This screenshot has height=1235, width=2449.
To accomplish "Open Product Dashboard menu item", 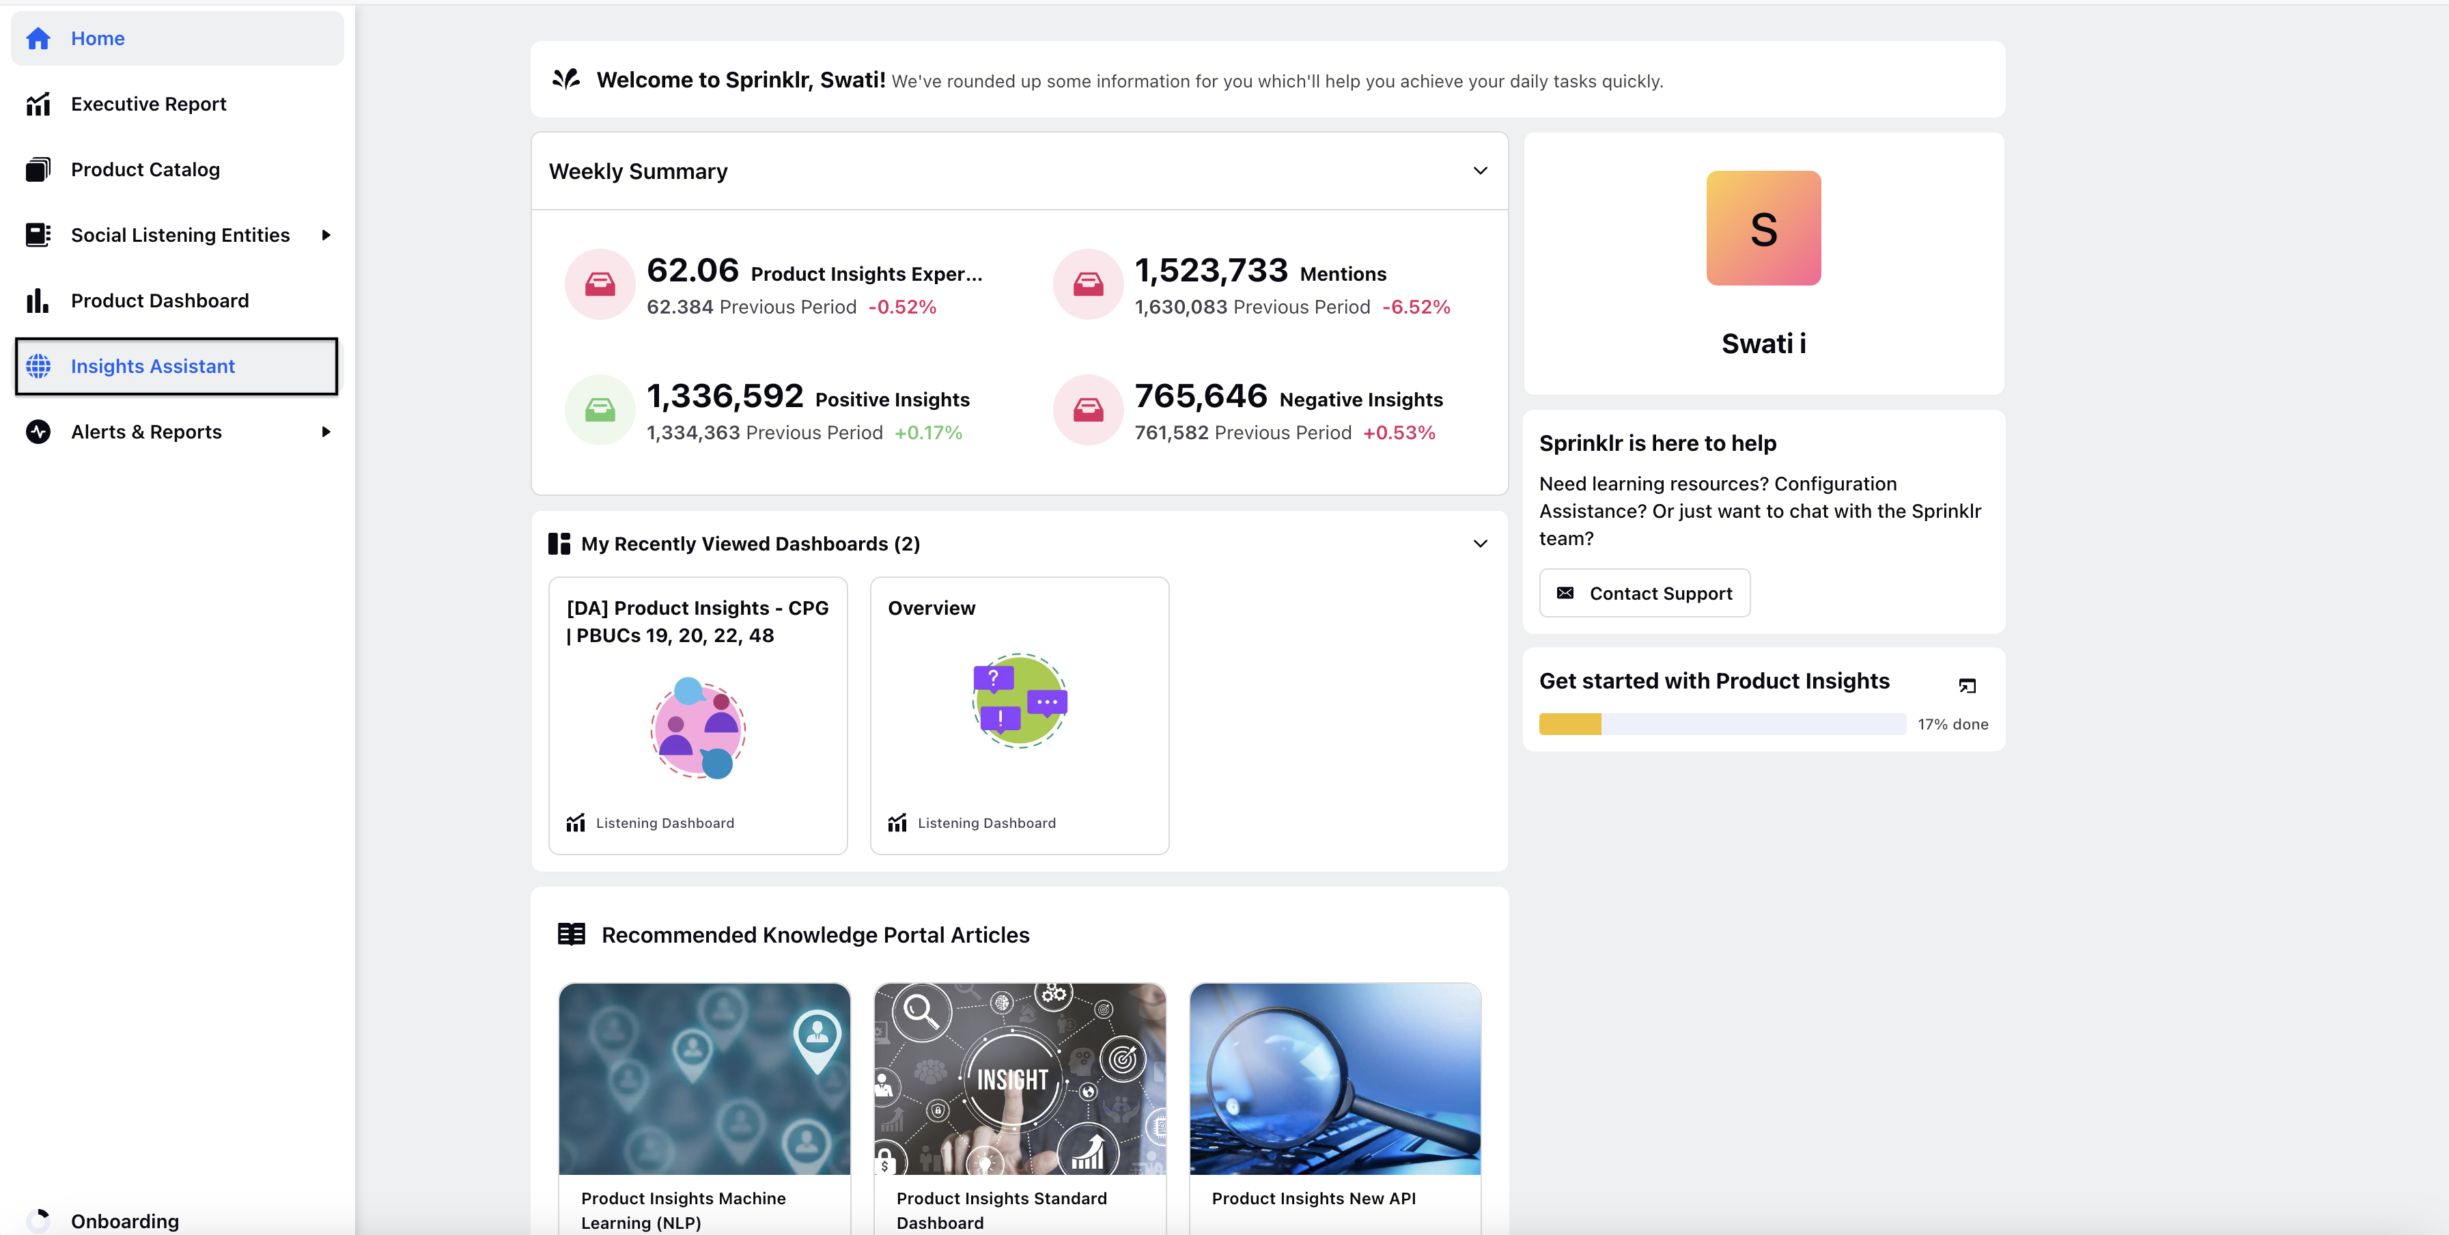I will (x=177, y=301).
